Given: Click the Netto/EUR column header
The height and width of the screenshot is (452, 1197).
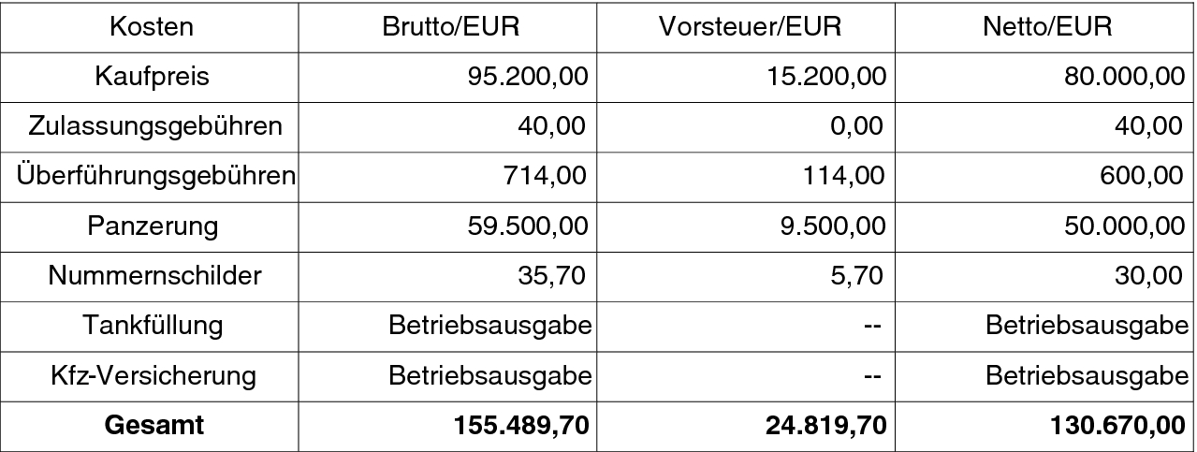Looking at the screenshot, I should click(1047, 26).
